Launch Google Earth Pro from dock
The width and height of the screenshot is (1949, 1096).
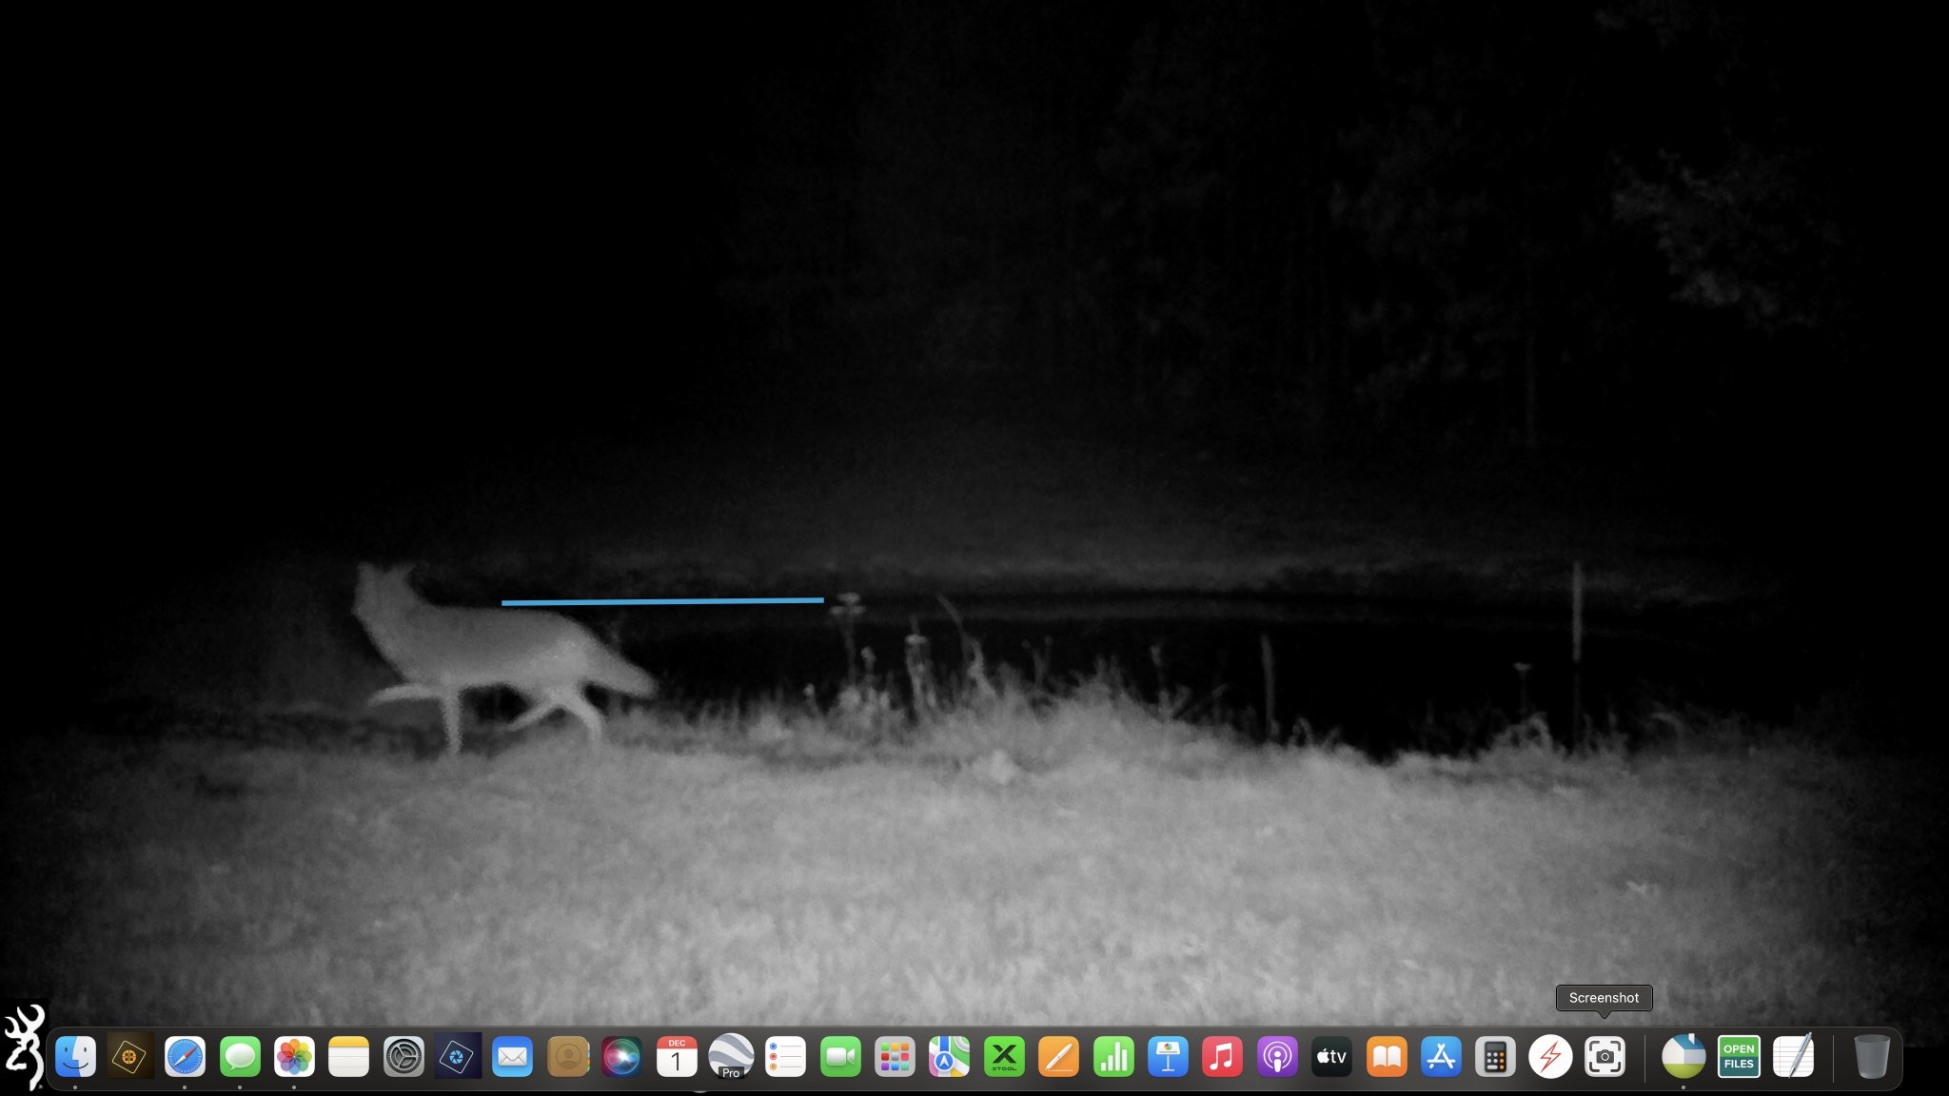click(x=731, y=1057)
